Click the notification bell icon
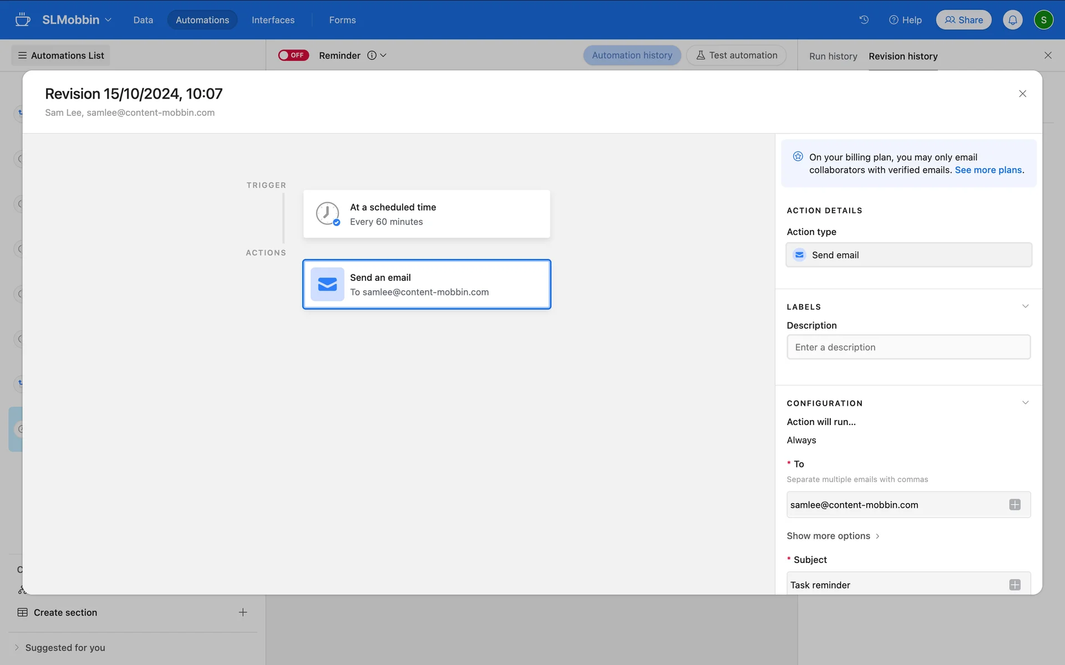Viewport: 1065px width, 665px height. point(1012,20)
